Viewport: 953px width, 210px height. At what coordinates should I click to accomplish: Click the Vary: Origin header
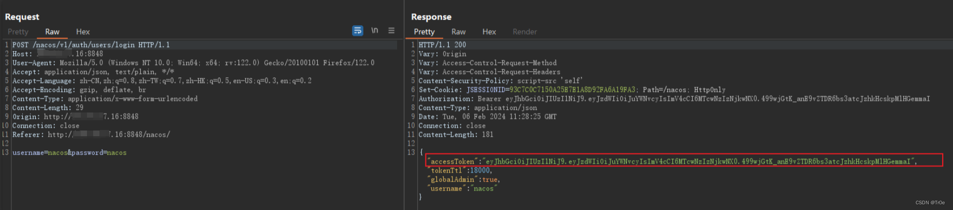[442, 54]
